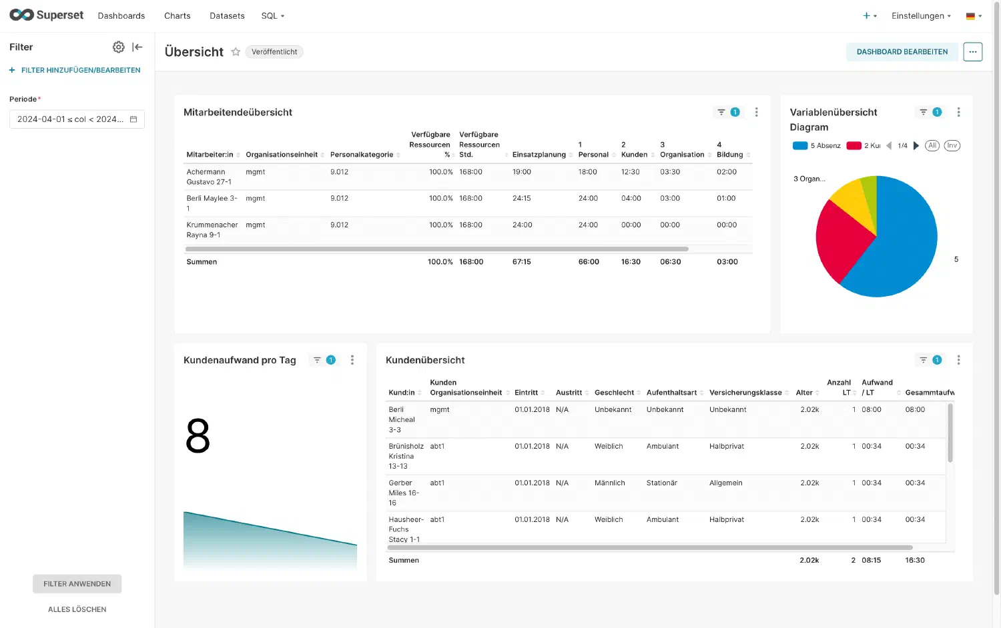Viewport: 1001px width, 628px height.
Task: Click the DASHBOARD BEARBEITEN button
Action: 902,51
